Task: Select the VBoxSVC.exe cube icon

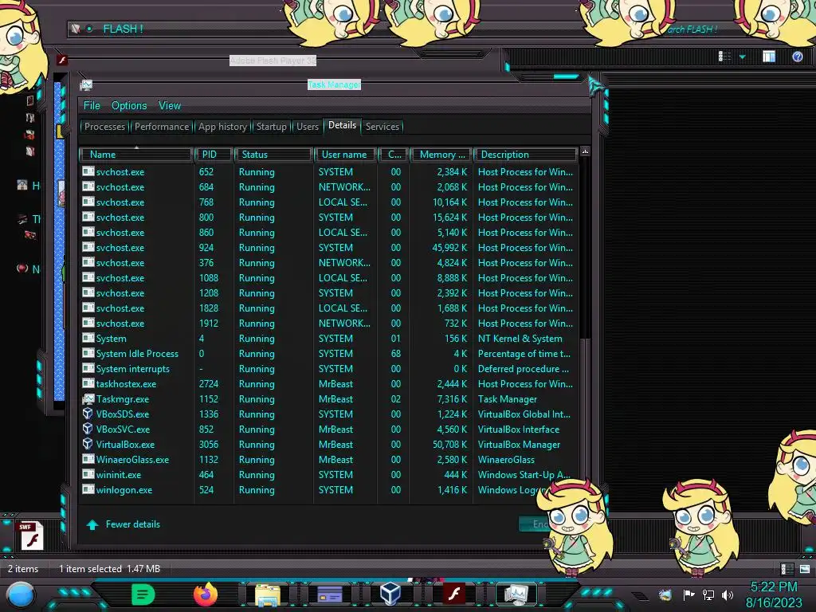Action: pos(88,430)
